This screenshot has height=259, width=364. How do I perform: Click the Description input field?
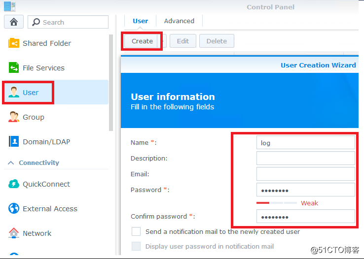305,158
